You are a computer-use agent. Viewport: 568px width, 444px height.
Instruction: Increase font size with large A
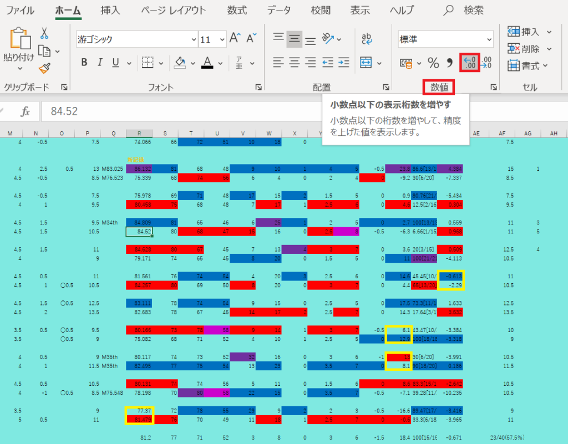pyautogui.click(x=235, y=38)
